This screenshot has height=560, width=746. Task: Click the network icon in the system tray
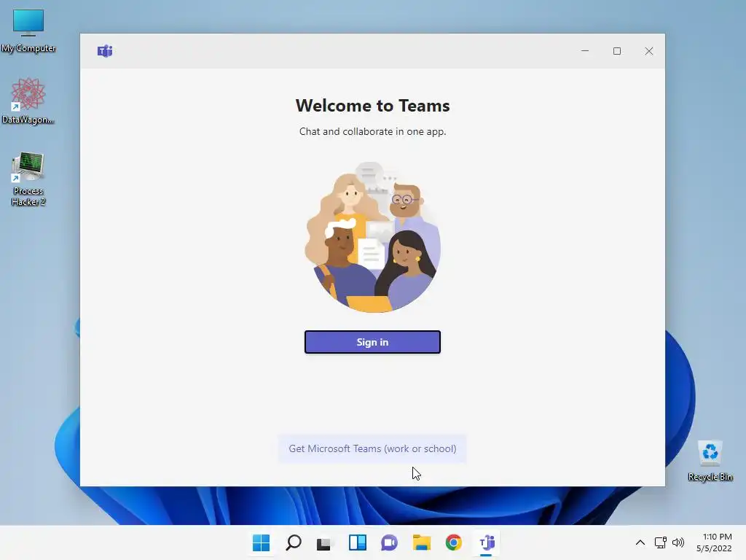(660, 542)
